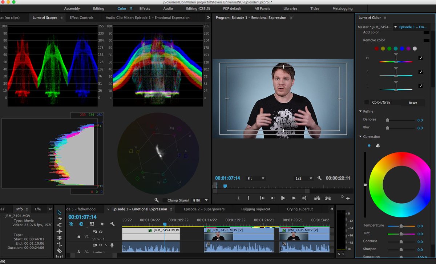This screenshot has width=436, height=264.
Task: Click Mark Out in Program Monitor
Action: 249,198
